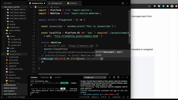
Task: Select playground.js in the explorer tree
Action: [15, 54]
